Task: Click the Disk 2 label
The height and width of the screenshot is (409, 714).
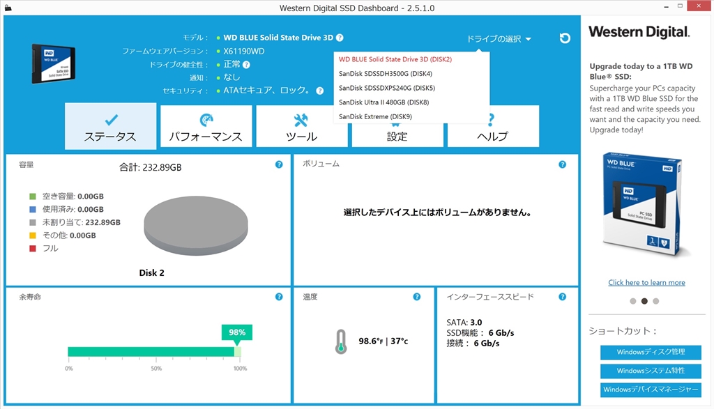Action: tap(151, 273)
